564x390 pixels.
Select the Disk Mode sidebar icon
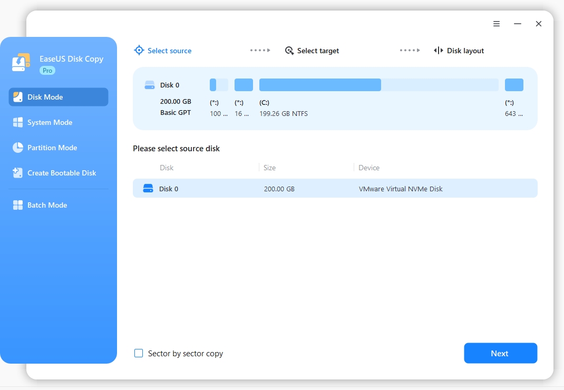18,97
